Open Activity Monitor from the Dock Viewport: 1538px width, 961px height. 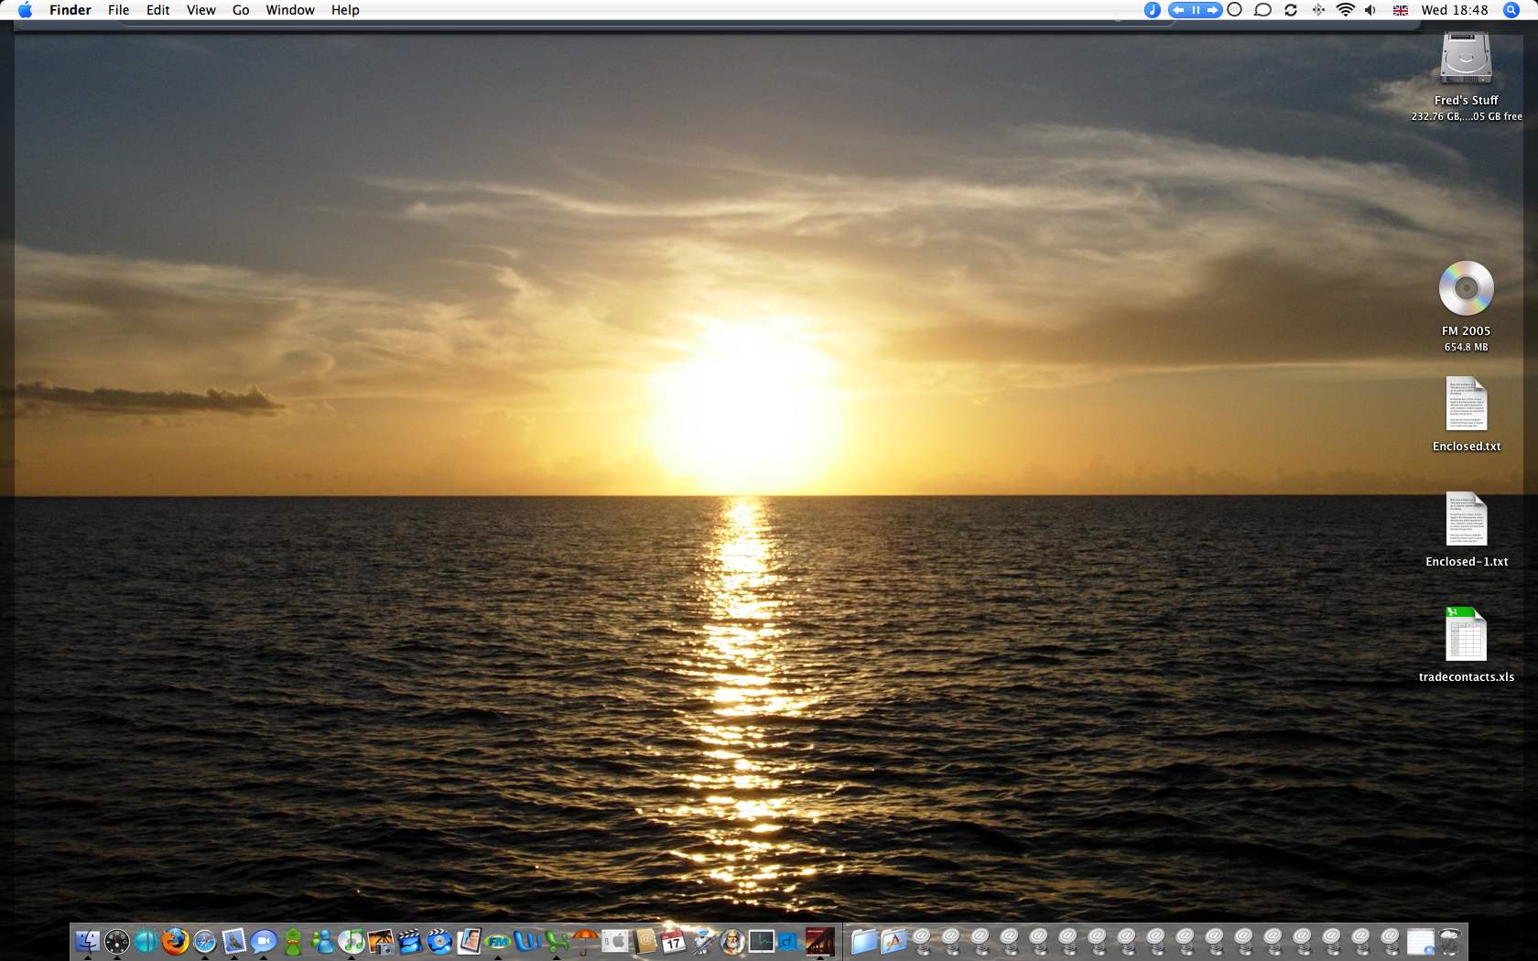click(x=762, y=941)
